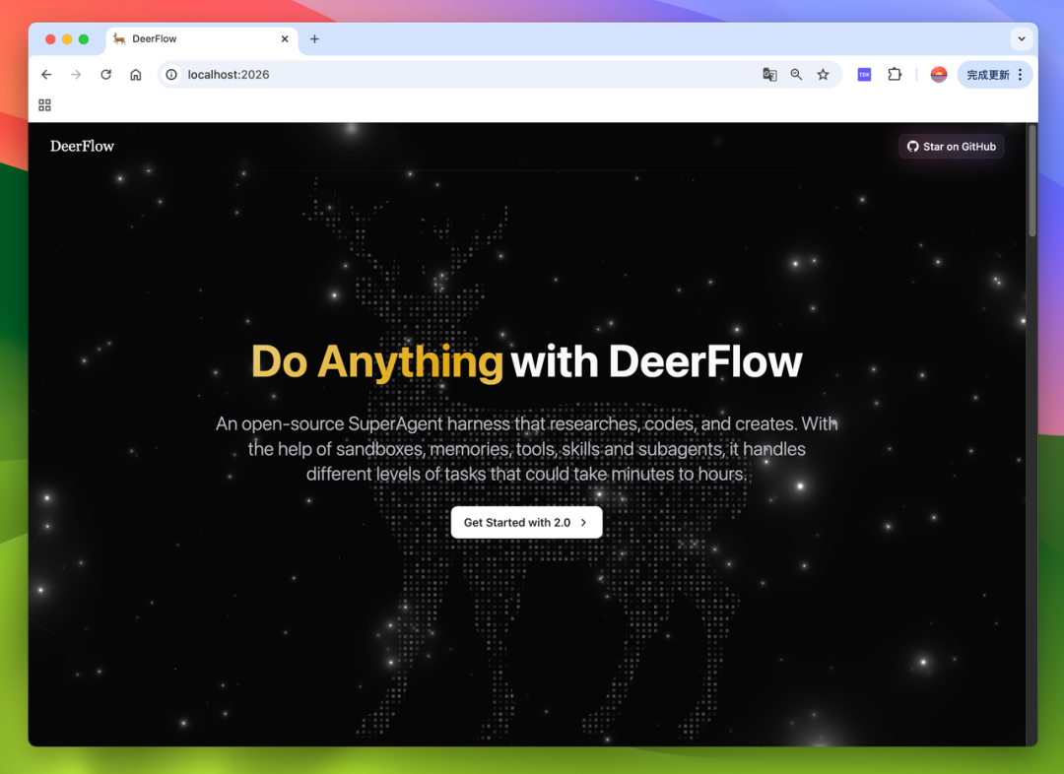The height and width of the screenshot is (774, 1064).
Task: Click the red close window button
Action: (x=50, y=39)
